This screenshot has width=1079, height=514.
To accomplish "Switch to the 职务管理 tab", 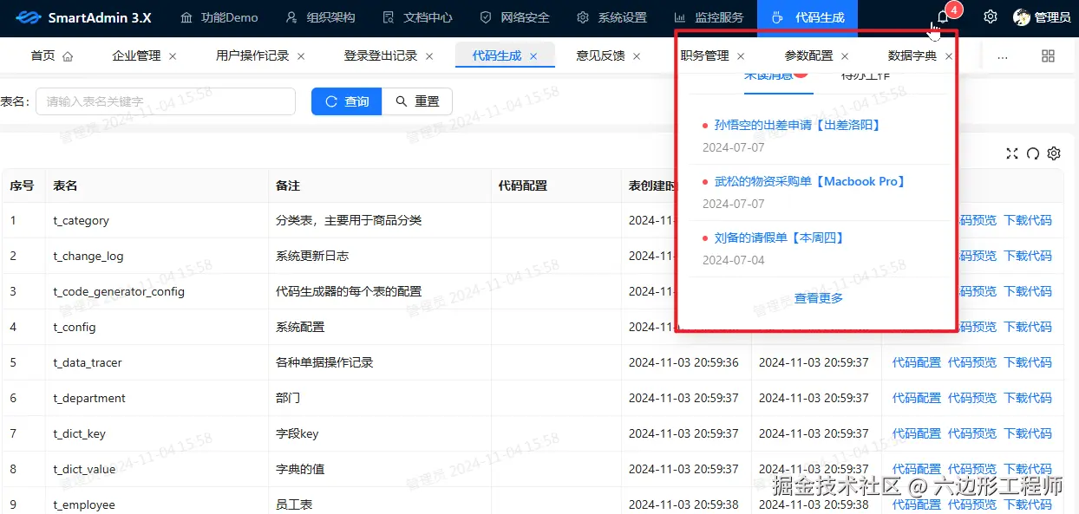I will (704, 56).
